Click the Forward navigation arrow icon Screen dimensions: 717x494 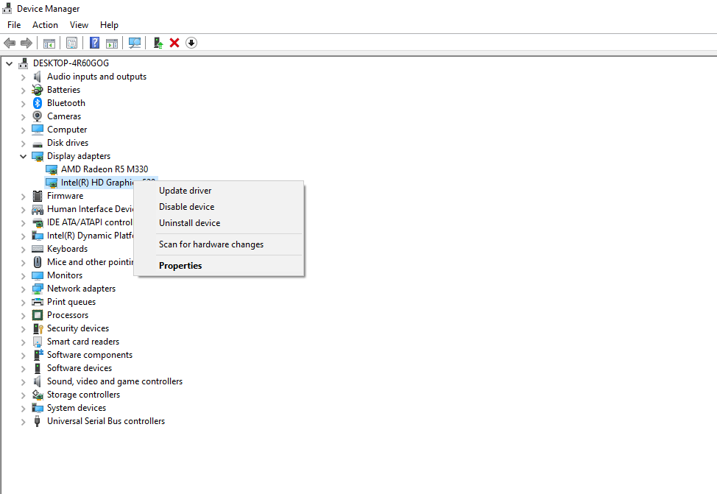(27, 43)
